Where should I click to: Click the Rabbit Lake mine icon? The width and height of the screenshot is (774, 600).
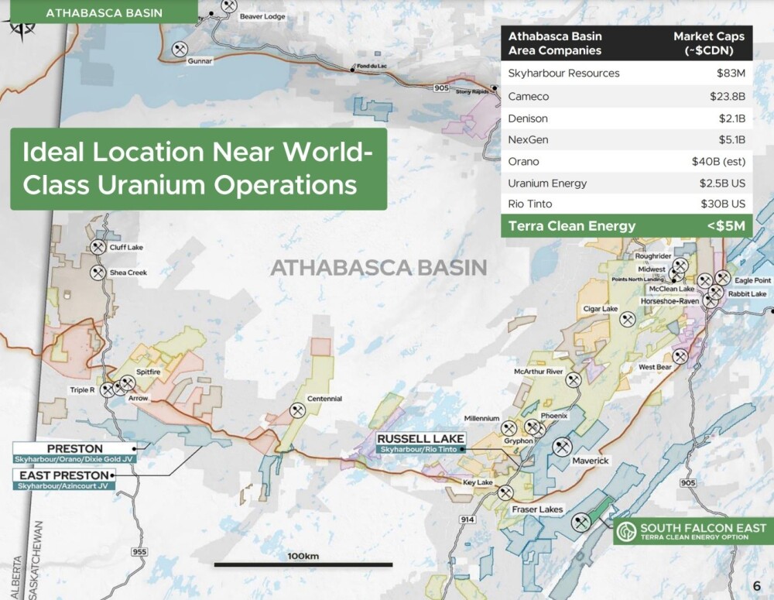point(716,293)
